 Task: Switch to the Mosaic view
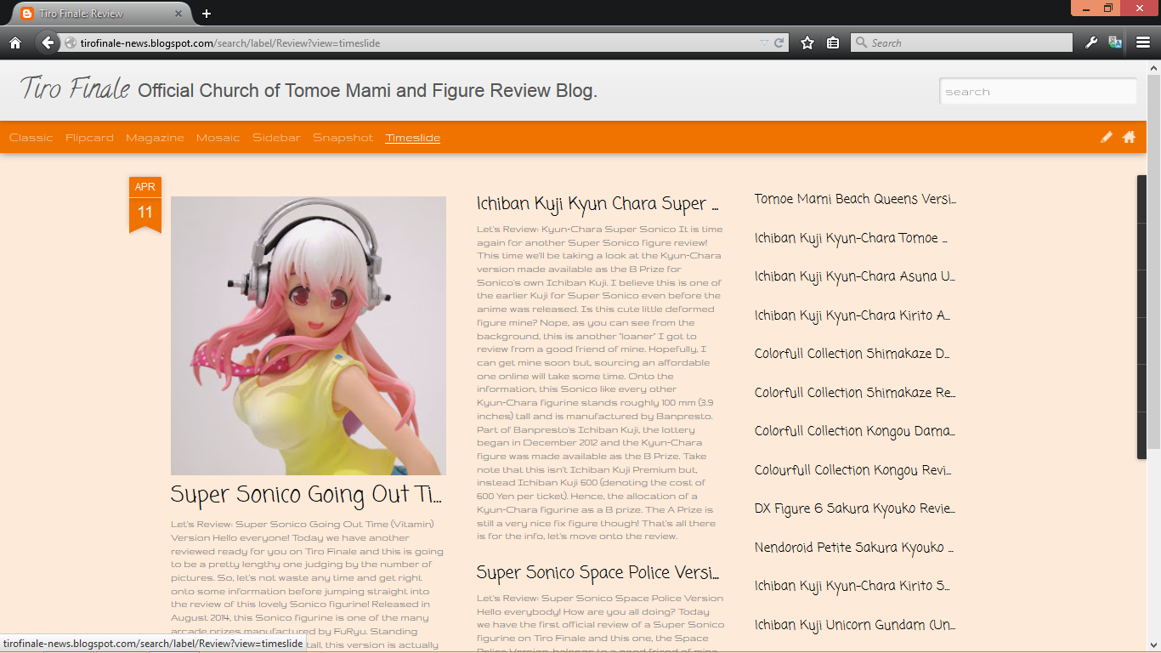pyautogui.click(x=218, y=138)
